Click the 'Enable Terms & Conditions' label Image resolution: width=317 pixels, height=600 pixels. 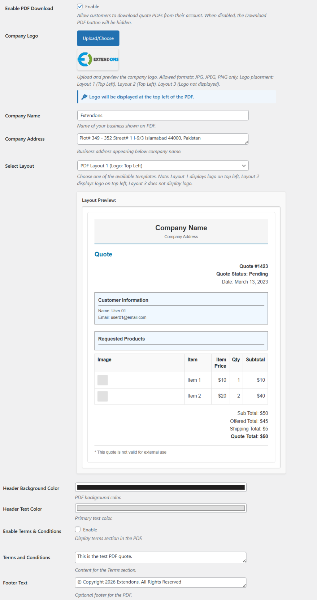coord(32,531)
